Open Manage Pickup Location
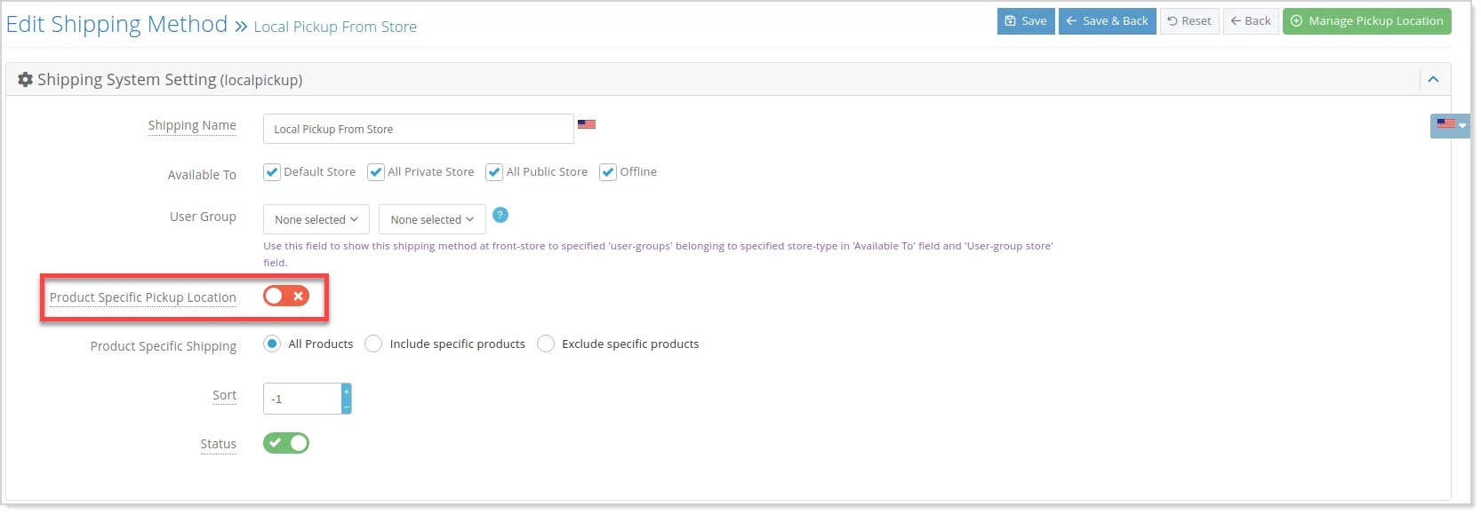1481x514 pixels. pos(1366,21)
